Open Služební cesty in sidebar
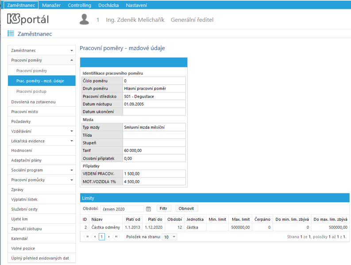 click(42, 209)
